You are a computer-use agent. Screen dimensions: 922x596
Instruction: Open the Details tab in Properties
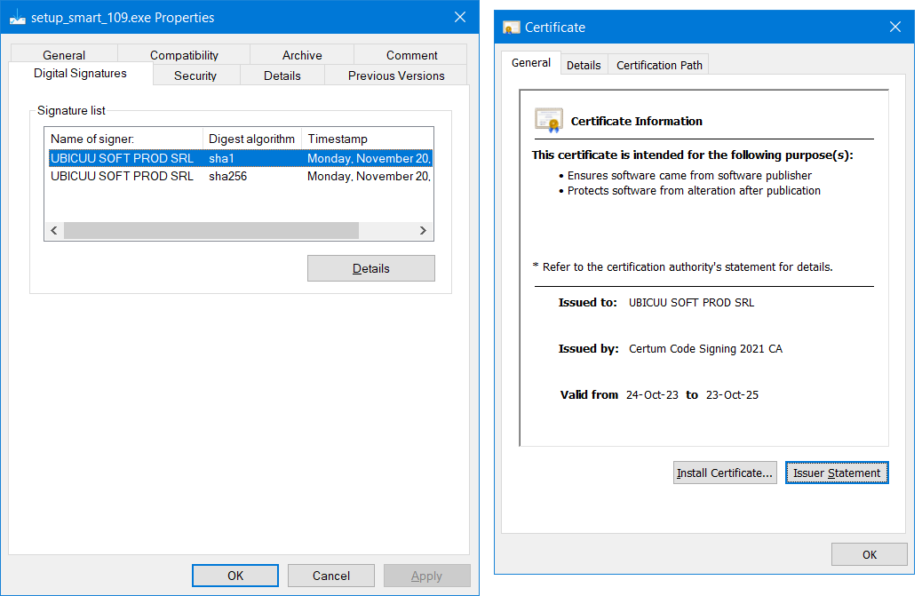(x=282, y=75)
